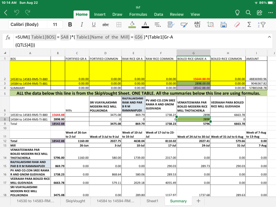This screenshot has height=207, width=276.
Task: Select cell 5796.00 in row 14
Action: [x=58, y=154]
